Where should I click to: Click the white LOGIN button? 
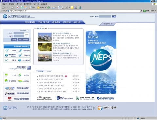(26, 35)
